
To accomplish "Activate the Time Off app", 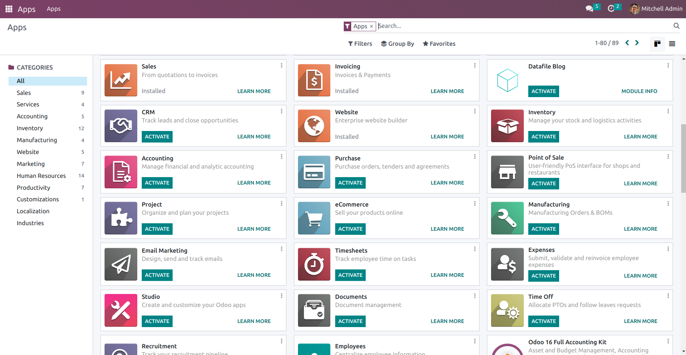I will point(544,321).
